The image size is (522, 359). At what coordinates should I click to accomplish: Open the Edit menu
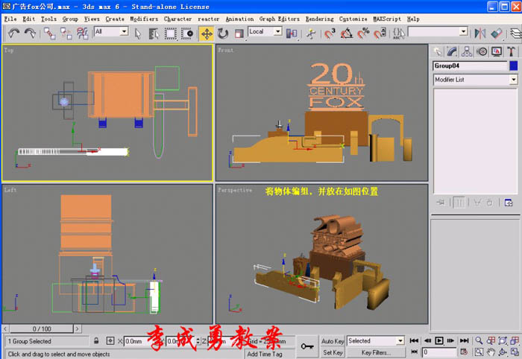(28, 19)
